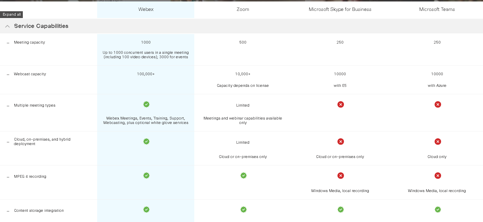Collapse the Multiple meeting types row
Screen dimensions: 483x222
point(7,105)
